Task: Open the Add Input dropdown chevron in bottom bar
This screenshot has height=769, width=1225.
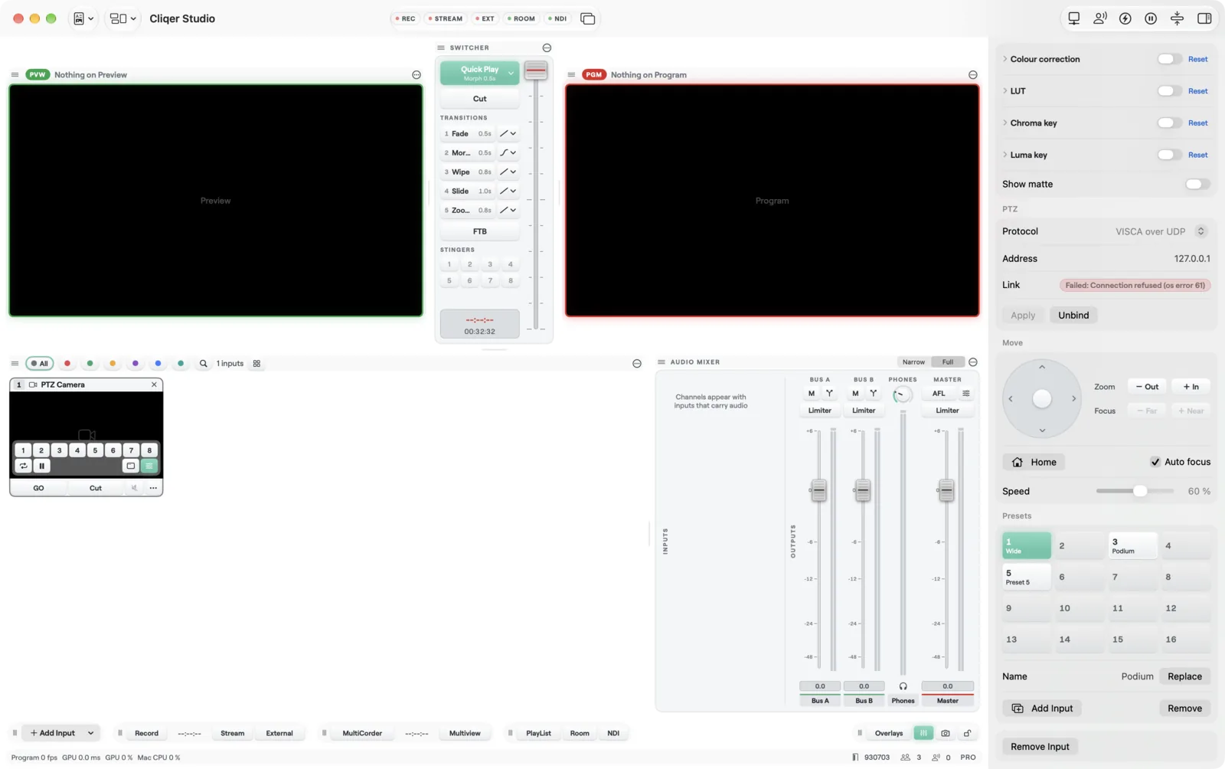Action: pos(90,733)
